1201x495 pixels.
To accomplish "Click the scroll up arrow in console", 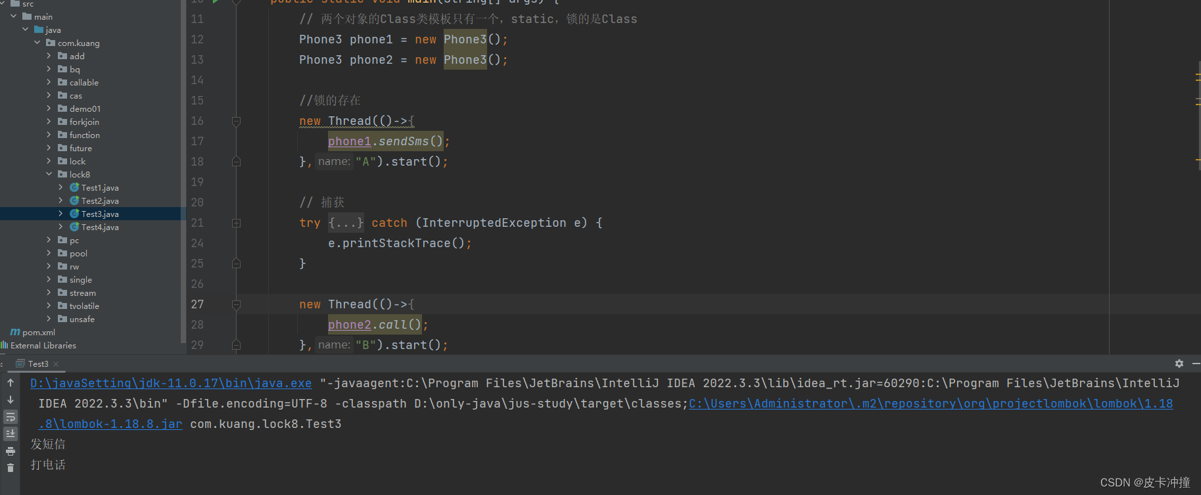I will coord(11,383).
